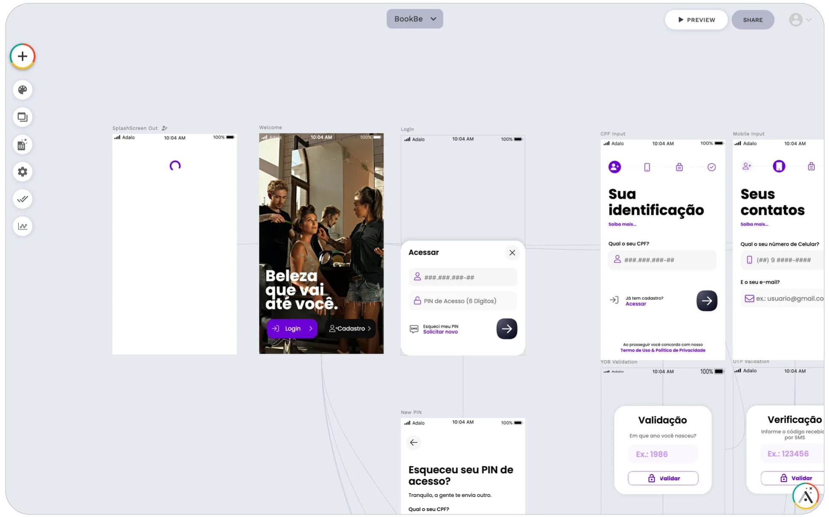Click the PREVIEW button
Screen dimensions: 829x517
click(696, 20)
